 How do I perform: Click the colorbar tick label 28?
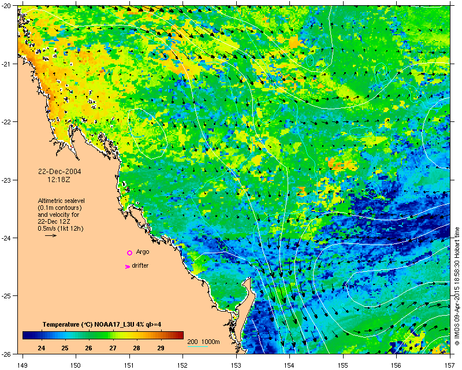point(136,348)
